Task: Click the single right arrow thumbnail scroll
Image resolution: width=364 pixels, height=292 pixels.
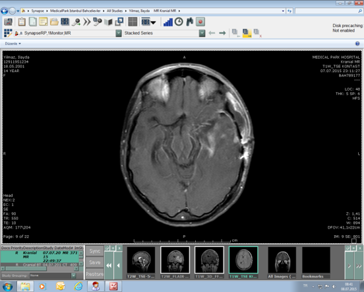Action: [x=349, y=266]
